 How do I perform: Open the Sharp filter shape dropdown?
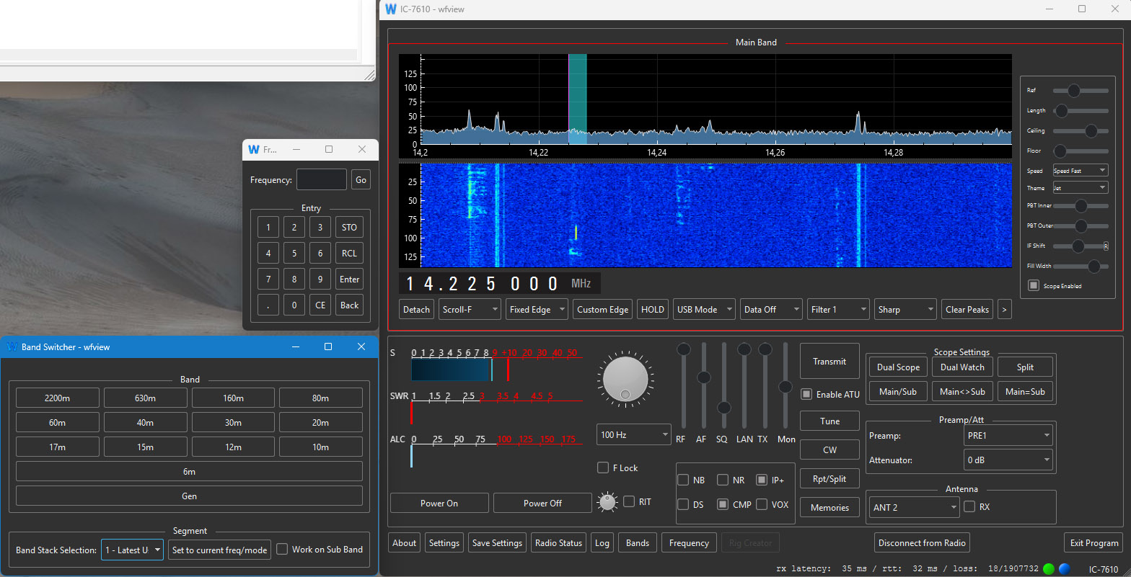coord(905,310)
